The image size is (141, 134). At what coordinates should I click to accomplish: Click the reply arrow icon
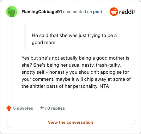tap(43, 108)
